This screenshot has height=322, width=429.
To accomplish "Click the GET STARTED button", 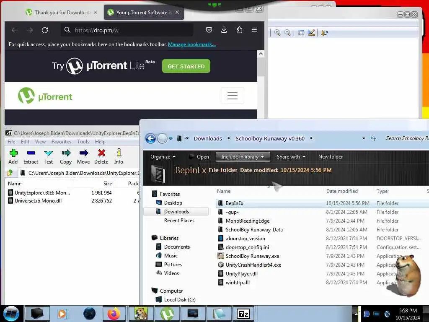I will 186,66.
